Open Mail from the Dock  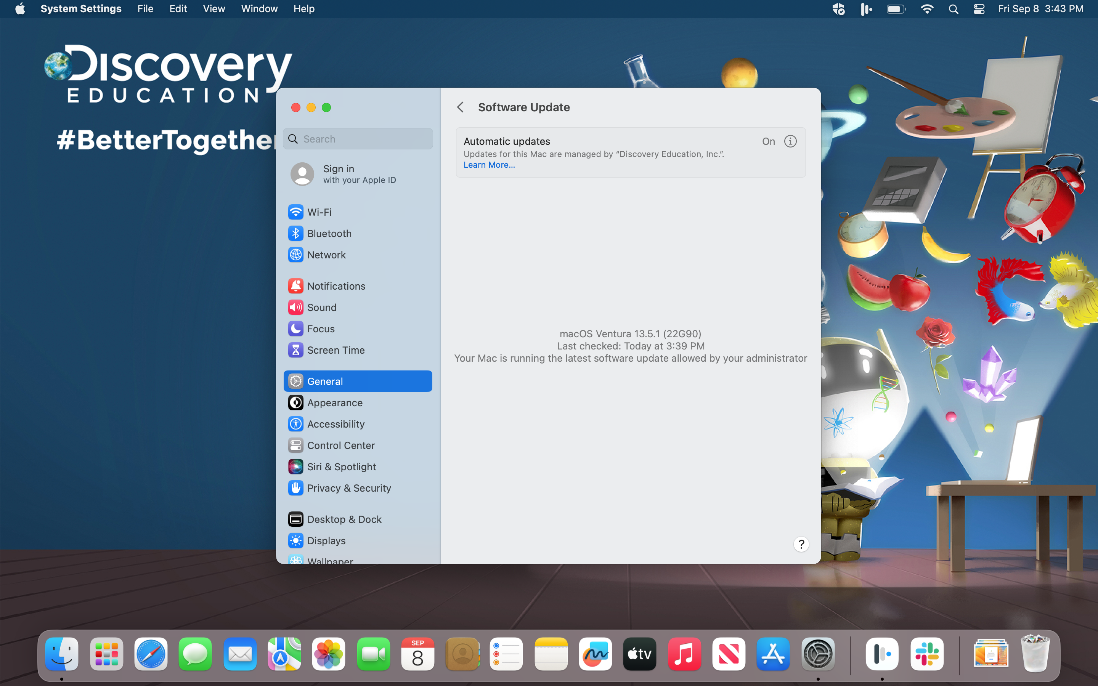click(x=240, y=654)
